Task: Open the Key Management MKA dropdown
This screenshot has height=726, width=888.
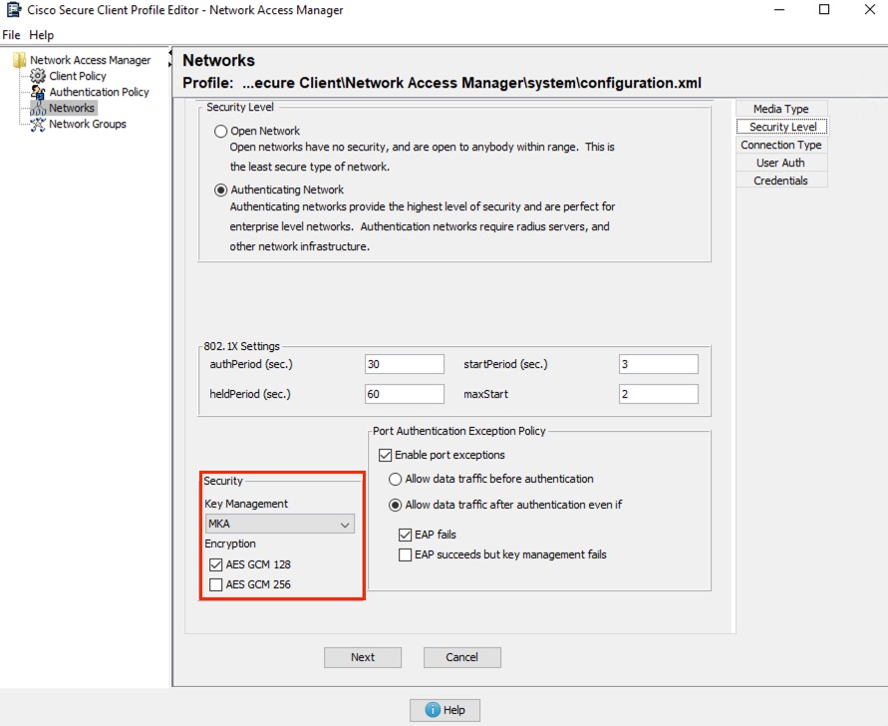Action: 280,524
